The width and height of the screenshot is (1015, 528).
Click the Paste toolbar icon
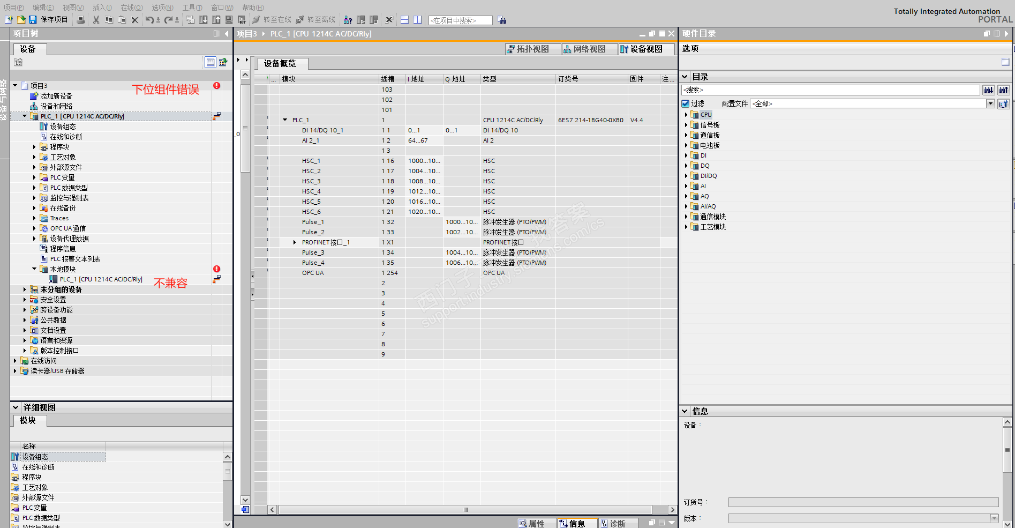tap(122, 20)
